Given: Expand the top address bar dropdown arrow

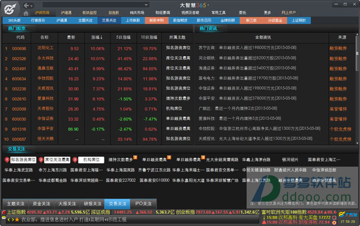Looking at the screenshot, I should tap(146, 5).
